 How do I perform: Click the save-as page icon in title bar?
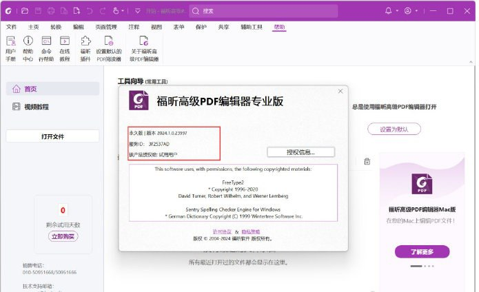tap(64, 11)
